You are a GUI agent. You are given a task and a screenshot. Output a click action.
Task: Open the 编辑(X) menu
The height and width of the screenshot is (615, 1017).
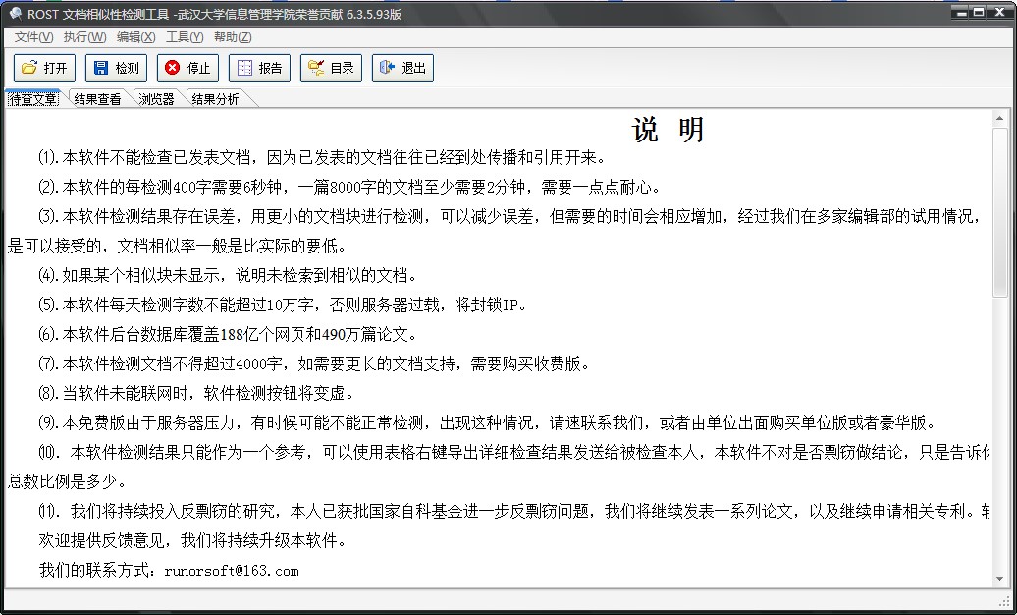pos(136,37)
